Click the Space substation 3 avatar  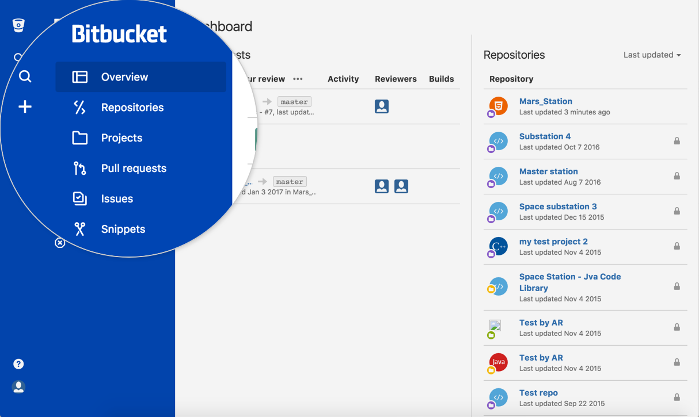tap(498, 211)
